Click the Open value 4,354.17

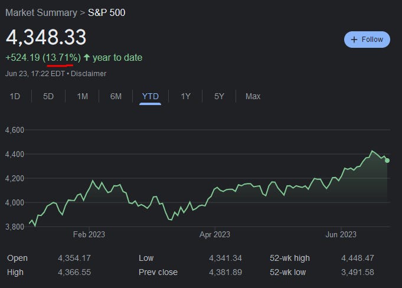pyautogui.click(x=74, y=258)
